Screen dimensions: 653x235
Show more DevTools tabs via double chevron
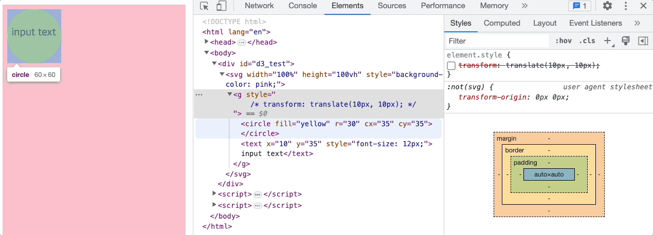[x=524, y=6]
